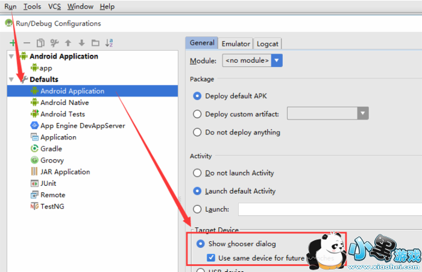Click the JUnit icon
Viewport: 422px width, 272px height.
[x=34, y=183]
